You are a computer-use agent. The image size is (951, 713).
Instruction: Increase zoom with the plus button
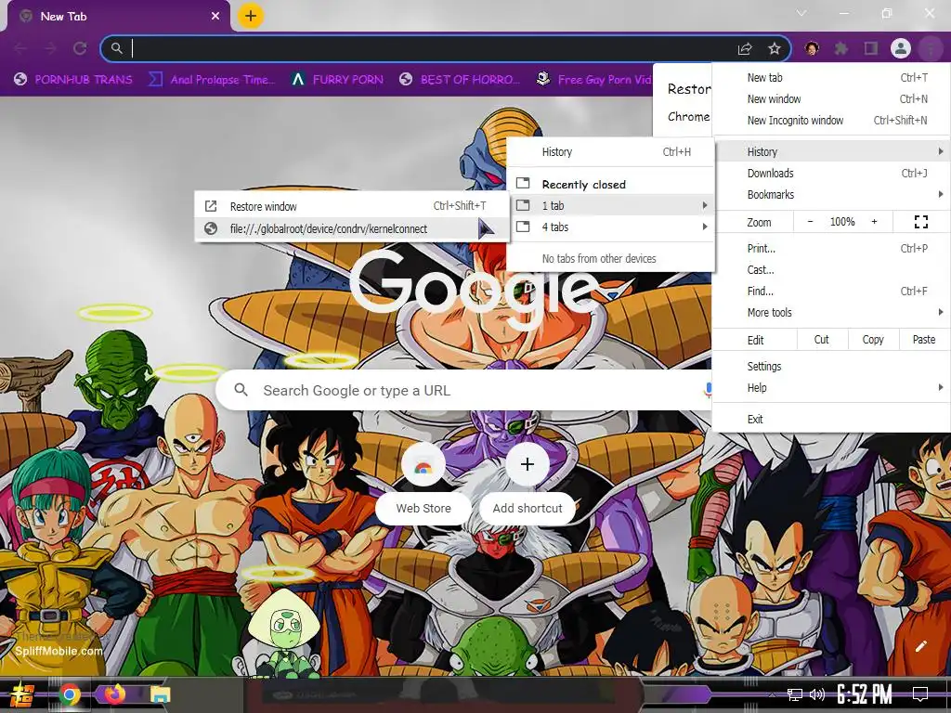coord(874,222)
